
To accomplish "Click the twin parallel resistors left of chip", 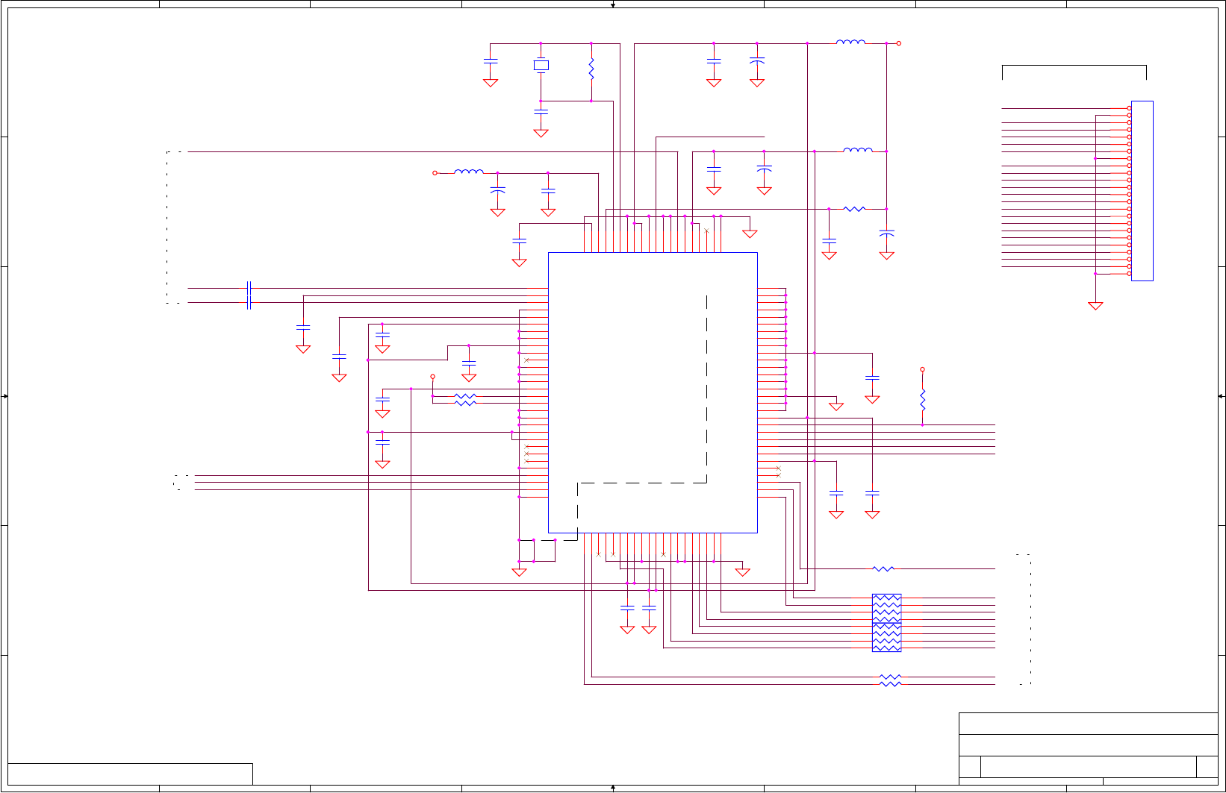I will point(465,400).
